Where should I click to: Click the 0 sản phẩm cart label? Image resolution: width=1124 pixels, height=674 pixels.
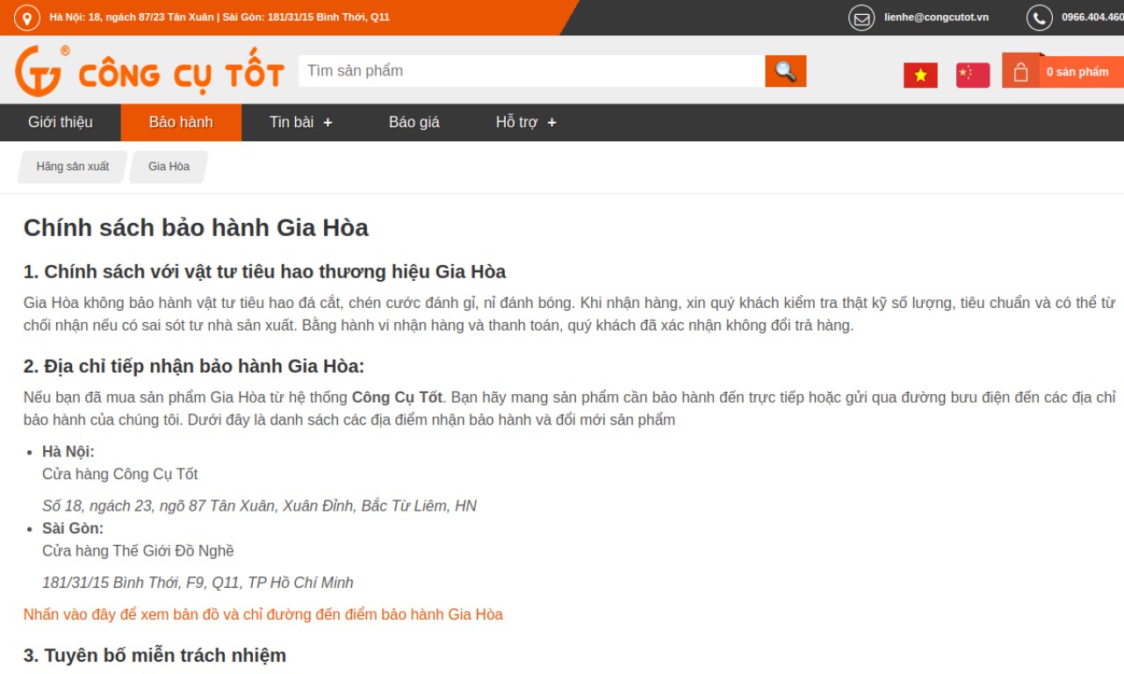(x=1077, y=72)
